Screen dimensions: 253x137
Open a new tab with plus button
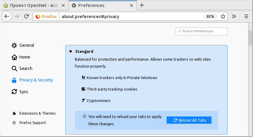click(x=141, y=5)
